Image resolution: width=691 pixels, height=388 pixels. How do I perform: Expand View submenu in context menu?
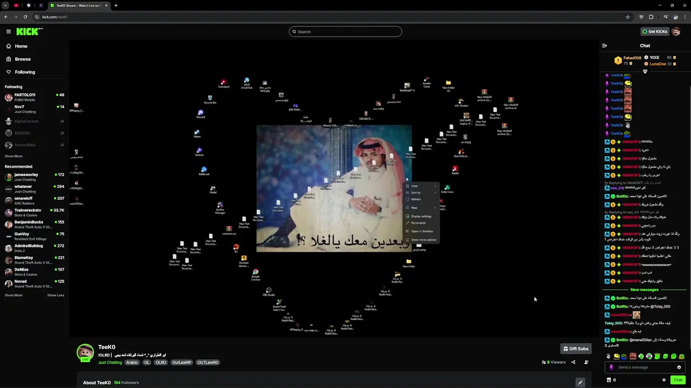(x=421, y=186)
